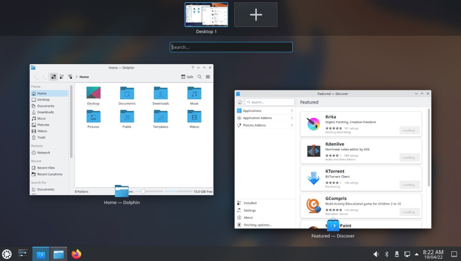
Task: Add a new virtual desktop with the plus button
Action: (255, 15)
